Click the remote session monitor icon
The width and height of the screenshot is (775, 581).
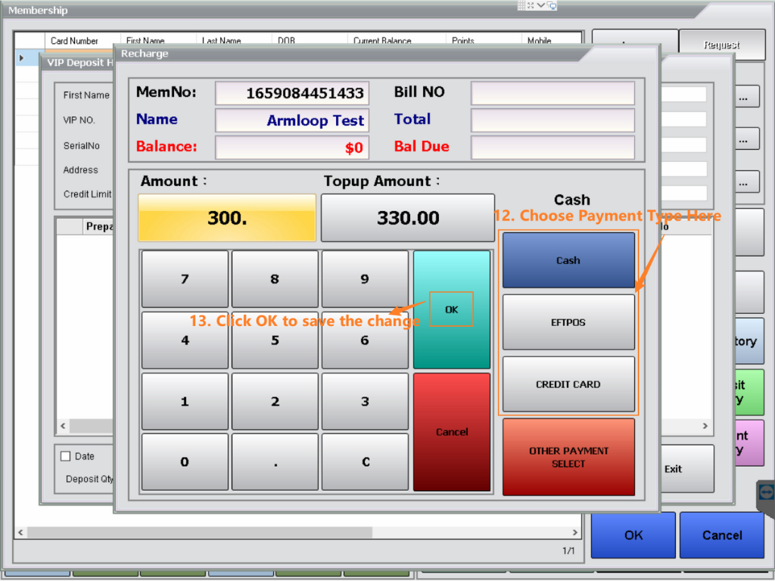[x=552, y=5]
